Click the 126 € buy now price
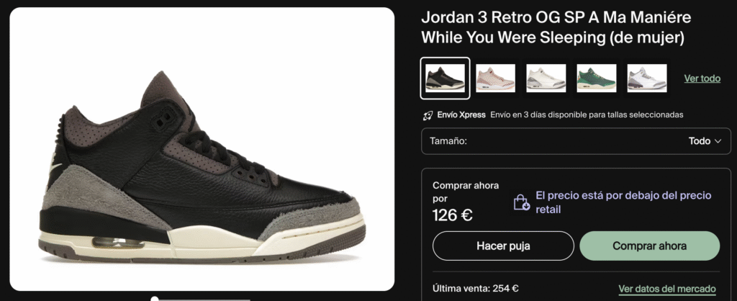The width and height of the screenshot is (737, 301). point(453,215)
